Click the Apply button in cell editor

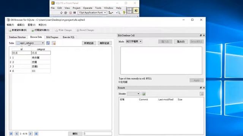pyautogui.click(x=197, y=80)
